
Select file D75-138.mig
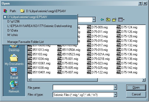coord(127,59)
